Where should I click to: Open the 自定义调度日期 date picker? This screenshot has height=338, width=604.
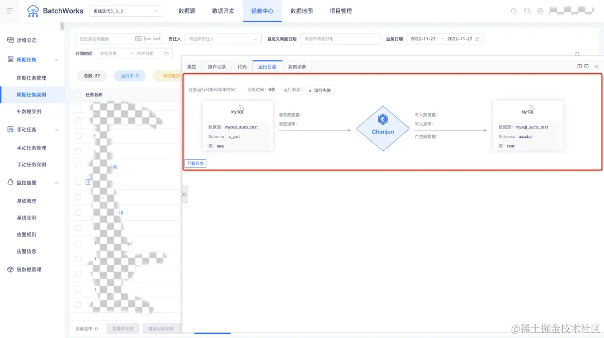point(340,39)
